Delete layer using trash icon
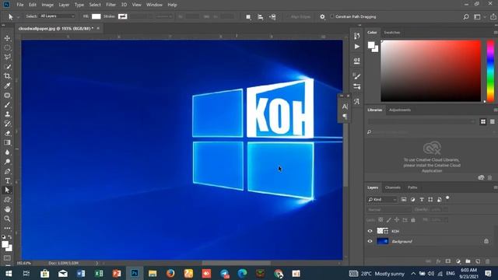This screenshot has height=280, width=498. (488, 261)
